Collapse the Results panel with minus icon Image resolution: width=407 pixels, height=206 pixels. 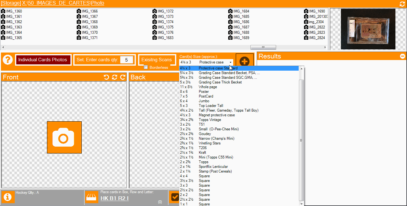click(402, 56)
